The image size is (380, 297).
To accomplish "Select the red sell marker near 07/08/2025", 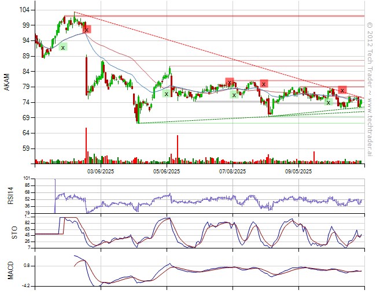I will point(230,82).
